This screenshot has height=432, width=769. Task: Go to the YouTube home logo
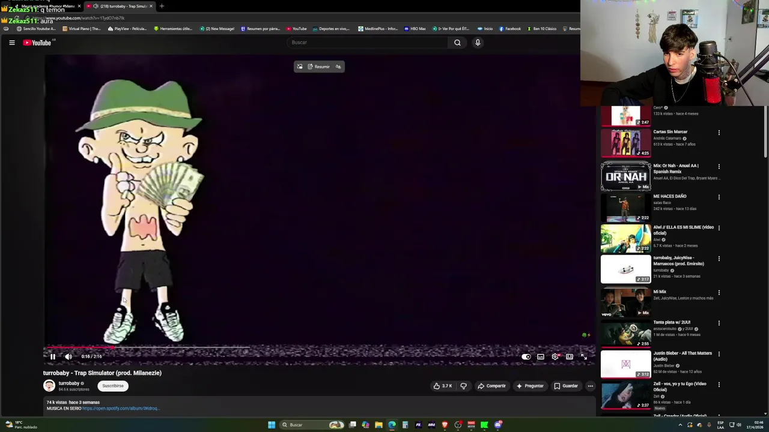(x=37, y=43)
